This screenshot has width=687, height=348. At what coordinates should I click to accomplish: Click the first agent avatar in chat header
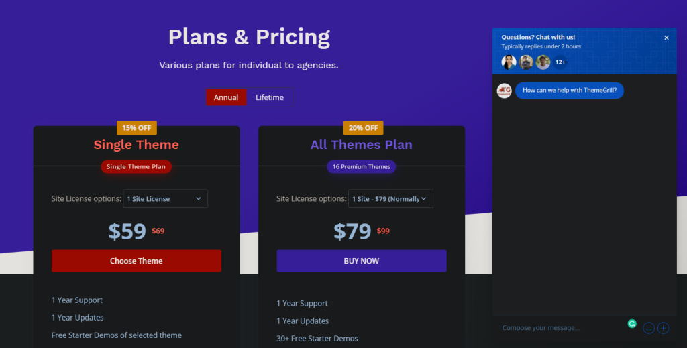(x=509, y=62)
